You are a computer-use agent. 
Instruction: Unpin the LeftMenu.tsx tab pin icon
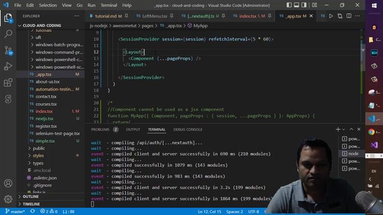point(172,16)
